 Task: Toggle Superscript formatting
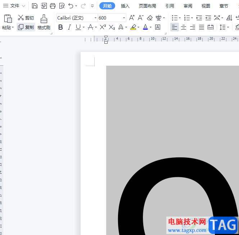(103, 27)
